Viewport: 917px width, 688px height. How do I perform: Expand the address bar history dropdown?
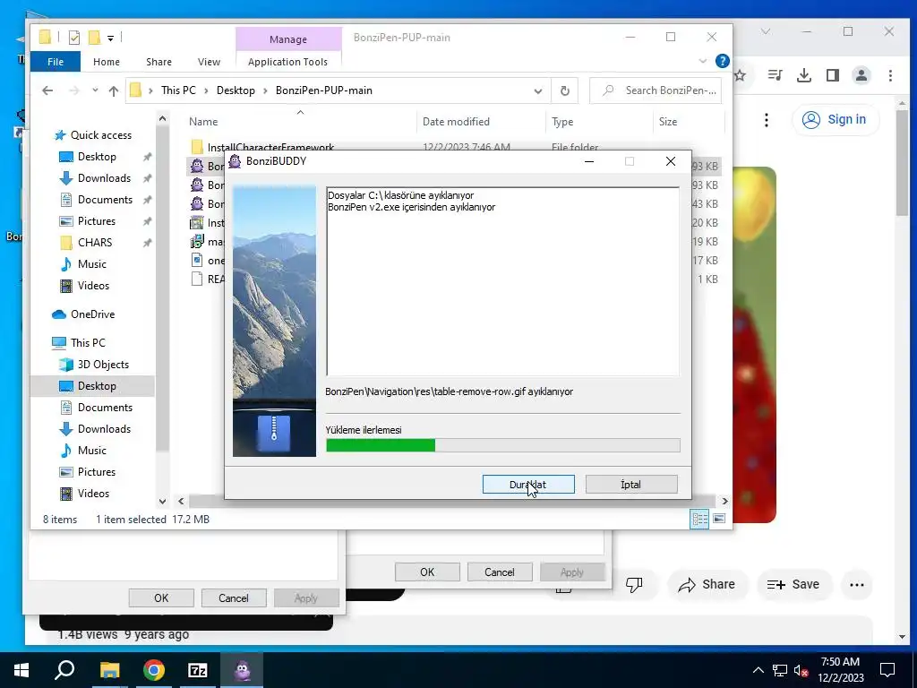[x=537, y=90]
